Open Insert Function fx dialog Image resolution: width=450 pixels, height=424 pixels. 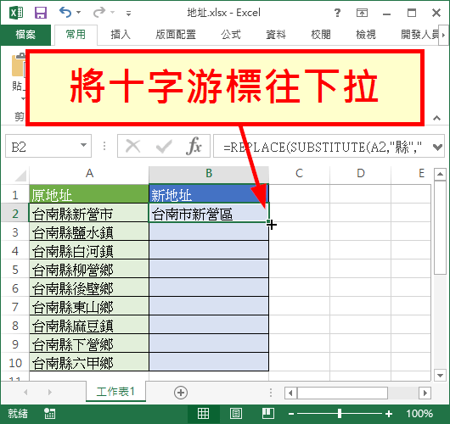click(194, 146)
